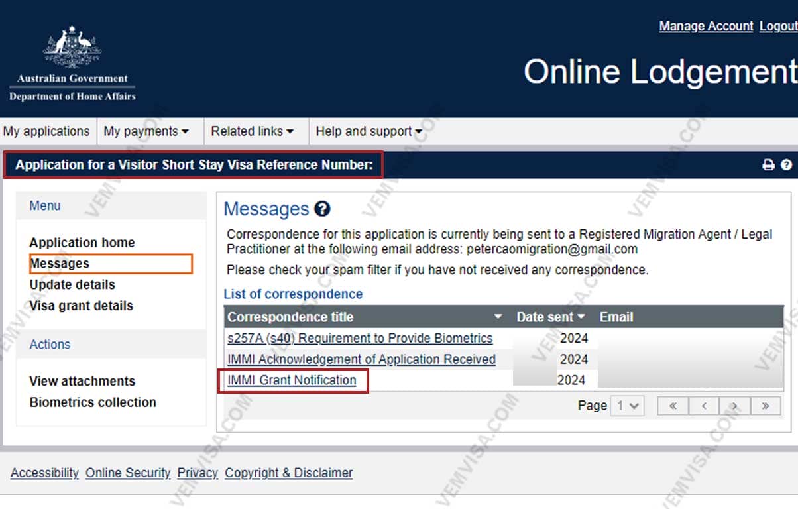798x509 pixels.
Task: Open the My applications tab
Action: pyautogui.click(x=46, y=131)
